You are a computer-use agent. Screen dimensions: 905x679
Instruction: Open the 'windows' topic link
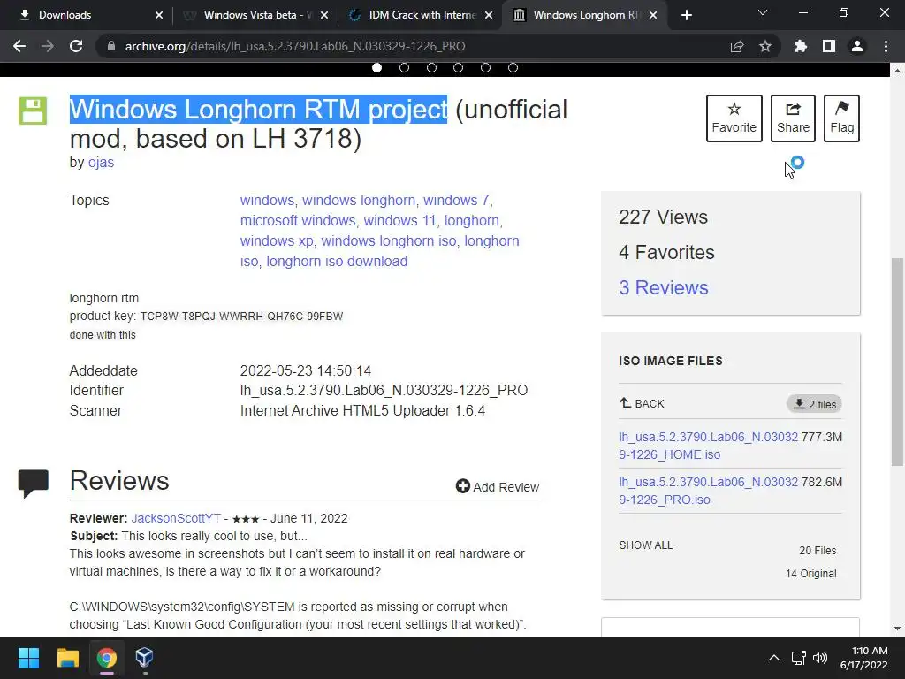267,201
